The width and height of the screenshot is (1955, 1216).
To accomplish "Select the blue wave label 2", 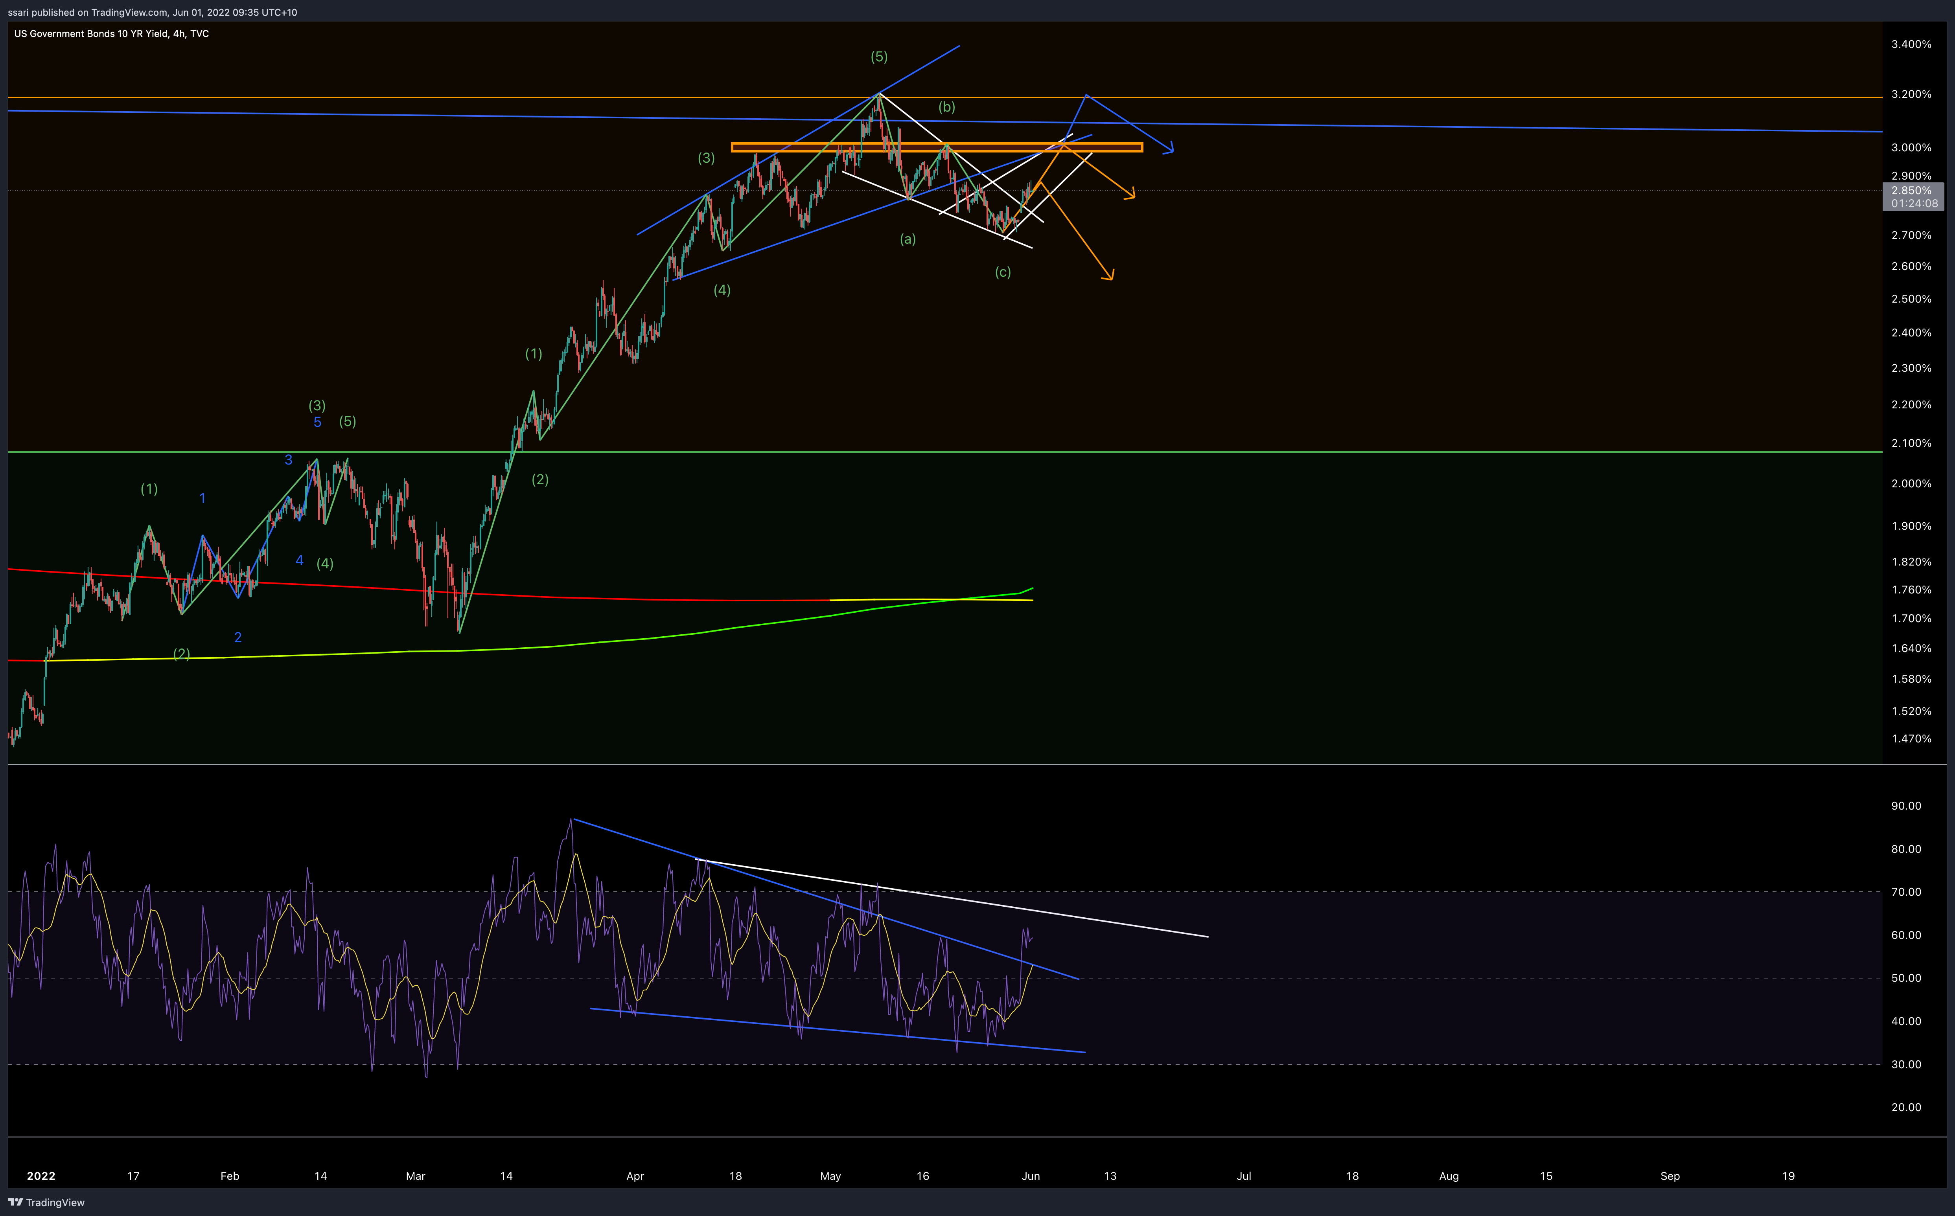I will (x=237, y=637).
